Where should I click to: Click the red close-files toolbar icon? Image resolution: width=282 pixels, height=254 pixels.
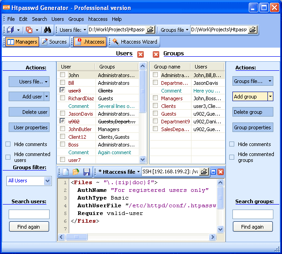pyautogui.click(x=29, y=30)
